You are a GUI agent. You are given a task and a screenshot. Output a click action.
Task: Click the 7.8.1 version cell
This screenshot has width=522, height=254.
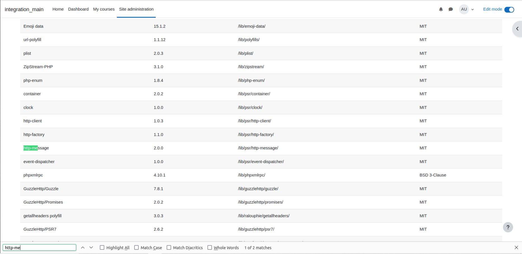point(159,189)
